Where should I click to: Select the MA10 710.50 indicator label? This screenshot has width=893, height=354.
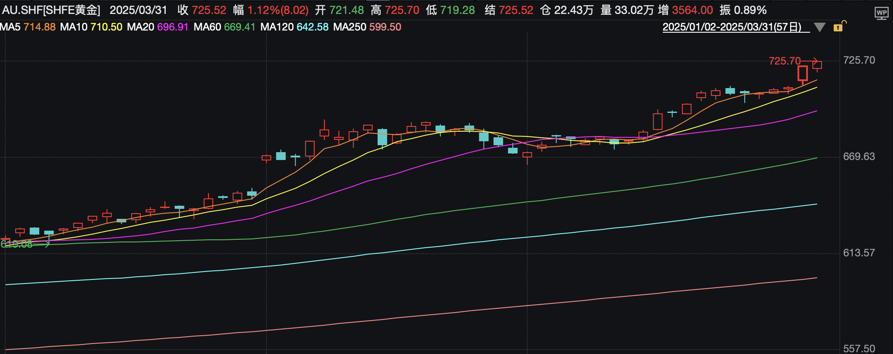91,27
